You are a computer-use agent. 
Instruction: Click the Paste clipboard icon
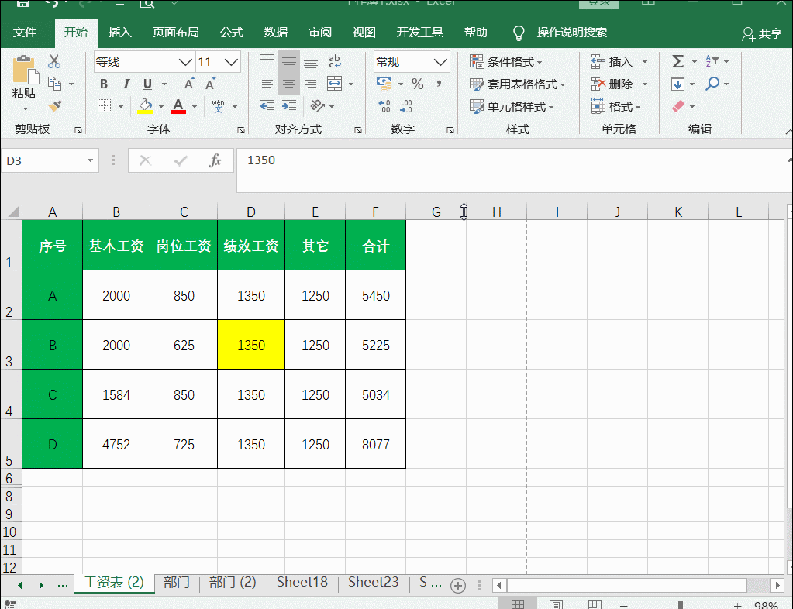click(25, 71)
